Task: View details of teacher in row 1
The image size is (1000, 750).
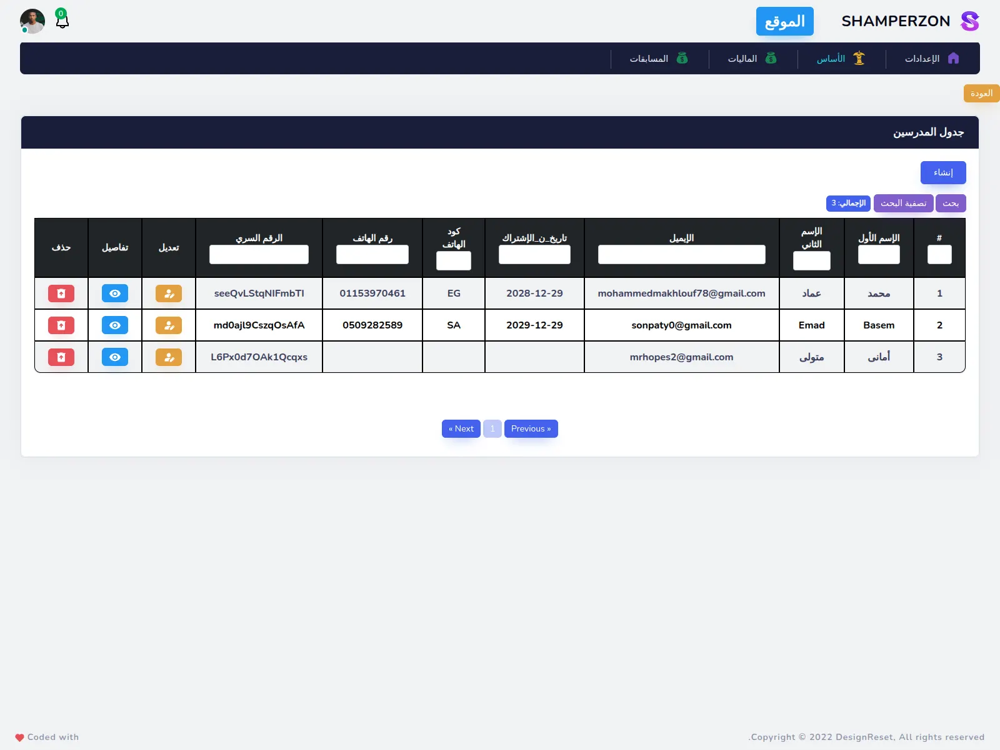Action: [115, 294]
